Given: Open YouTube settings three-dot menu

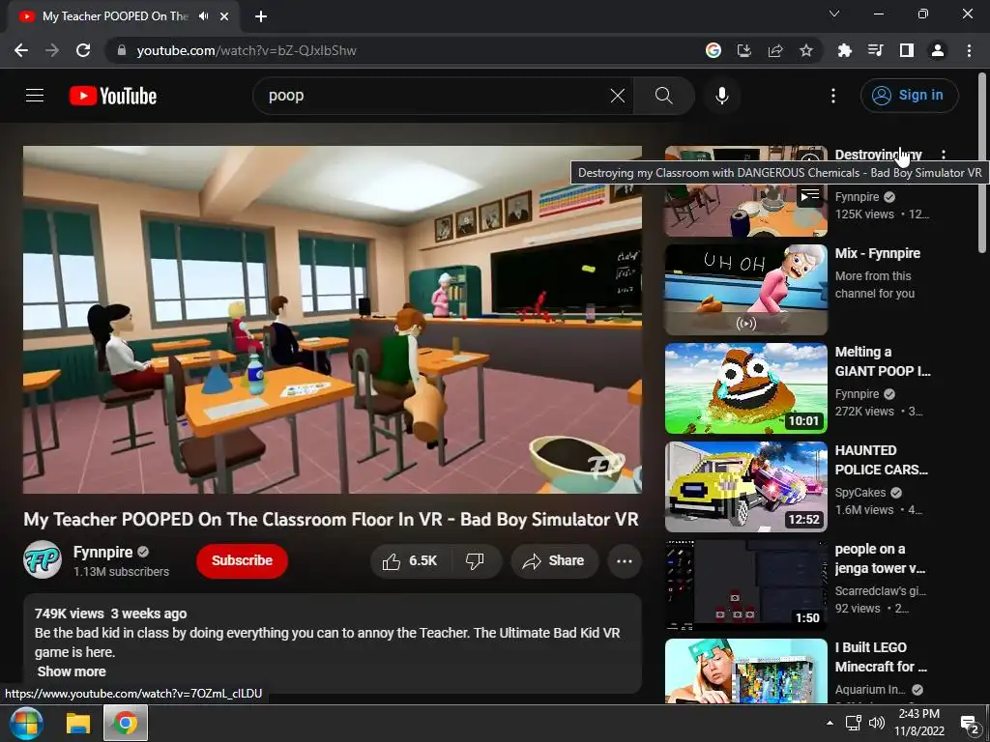Looking at the screenshot, I should tap(833, 96).
